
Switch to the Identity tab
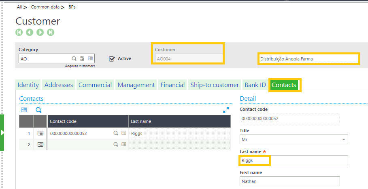[28, 85]
